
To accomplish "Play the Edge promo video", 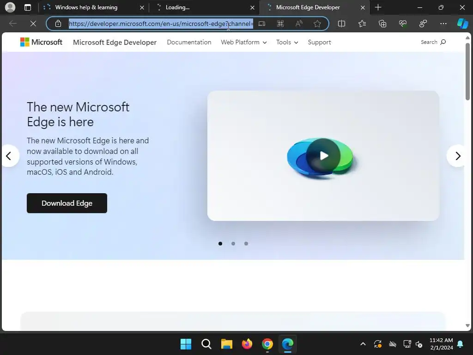I will 323,156.
